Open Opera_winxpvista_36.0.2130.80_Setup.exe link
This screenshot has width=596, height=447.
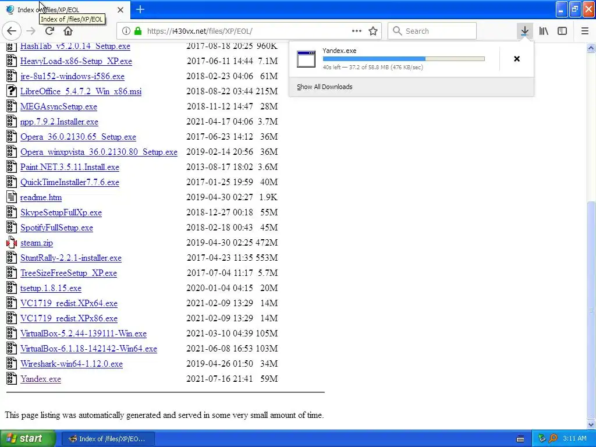(99, 152)
